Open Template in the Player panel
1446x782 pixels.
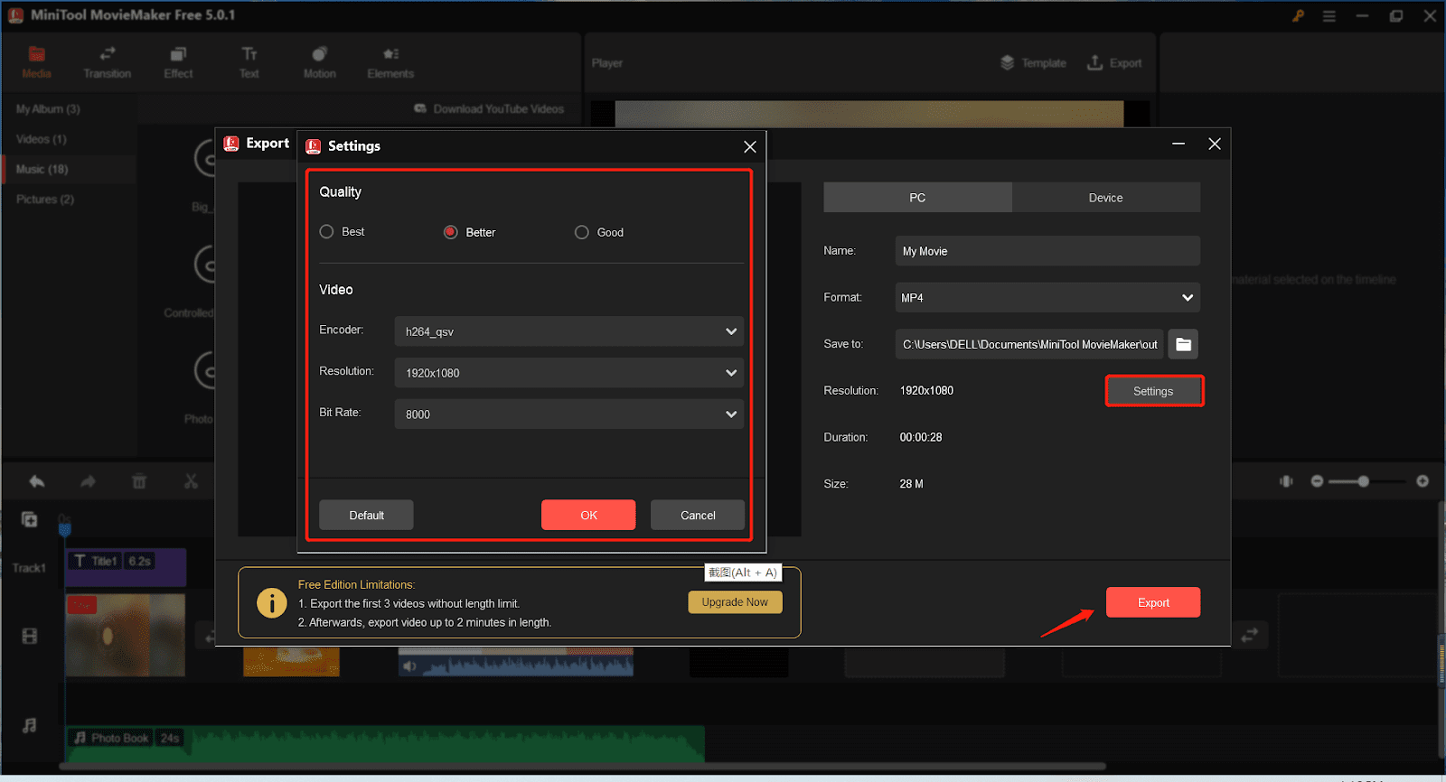tap(1033, 62)
